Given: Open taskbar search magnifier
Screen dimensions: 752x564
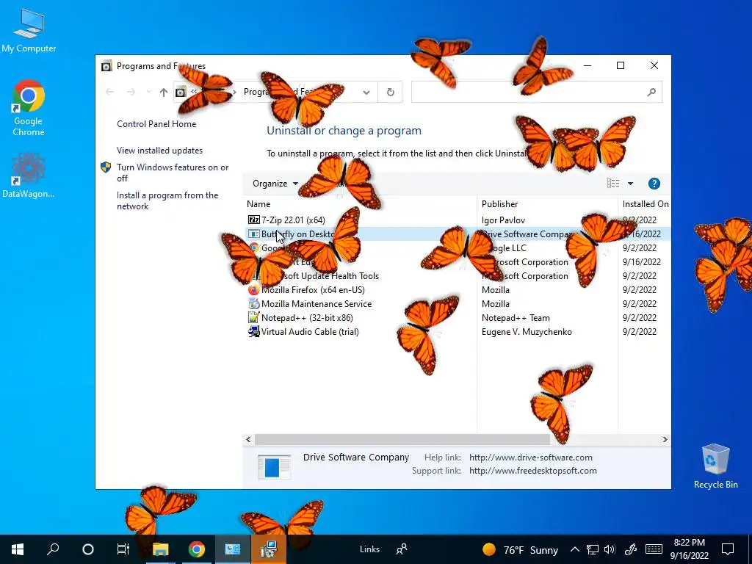Looking at the screenshot, I should pos(53,549).
